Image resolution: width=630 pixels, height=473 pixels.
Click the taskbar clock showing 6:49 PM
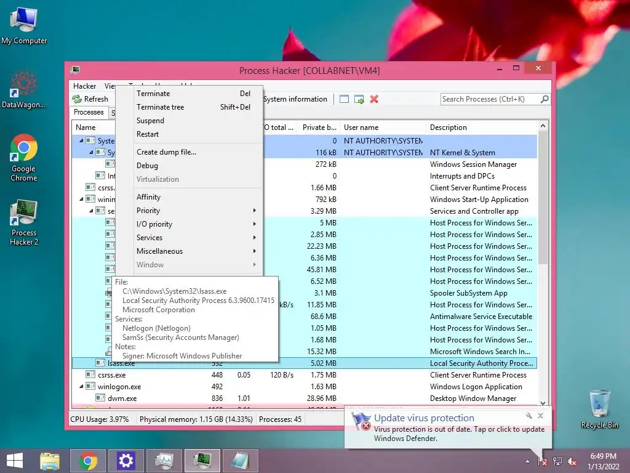pos(603,461)
